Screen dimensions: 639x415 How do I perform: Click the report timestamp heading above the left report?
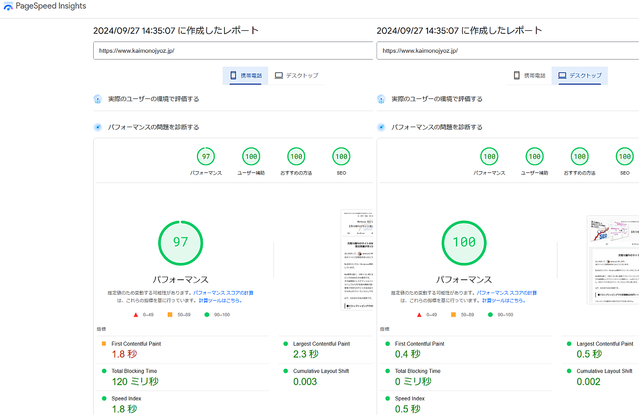[x=176, y=30]
